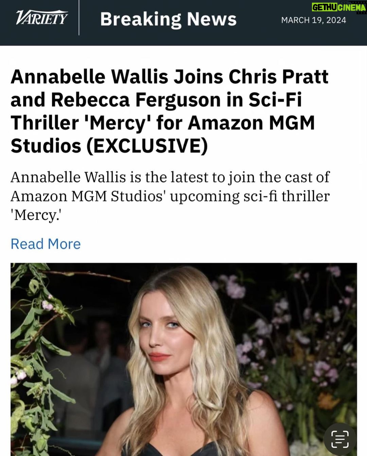The height and width of the screenshot is (456, 367).
Task: Tap the article summary paragraph
Action: [170, 196]
